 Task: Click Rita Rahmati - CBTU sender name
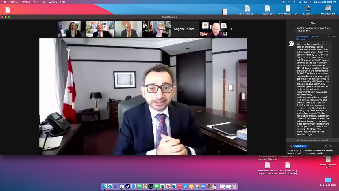[x=306, y=37]
